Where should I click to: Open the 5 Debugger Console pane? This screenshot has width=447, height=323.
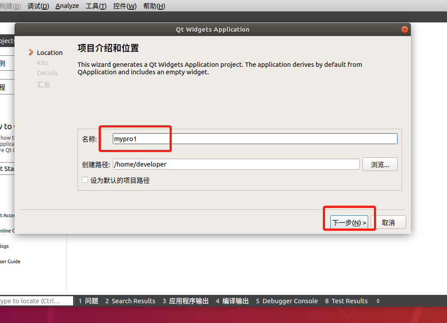pos(287,301)
